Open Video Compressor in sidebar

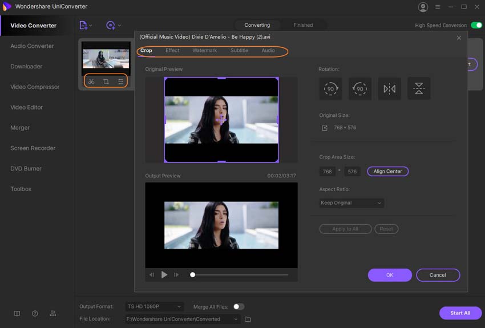(x=35, y=87)
